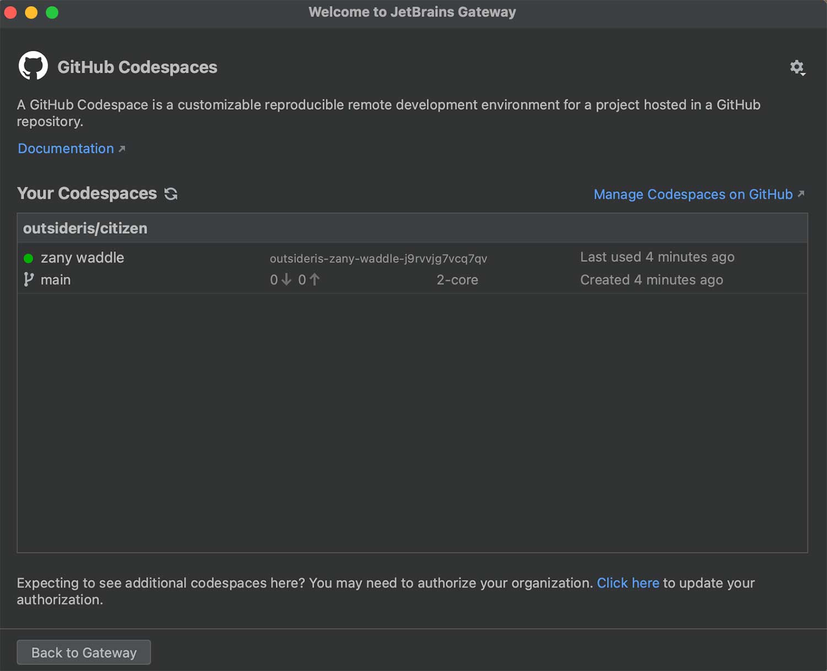Refresh the Your Codespaces list
This screenshot has width=827, height=671.
pyautogui.click(x=171, y=194)
